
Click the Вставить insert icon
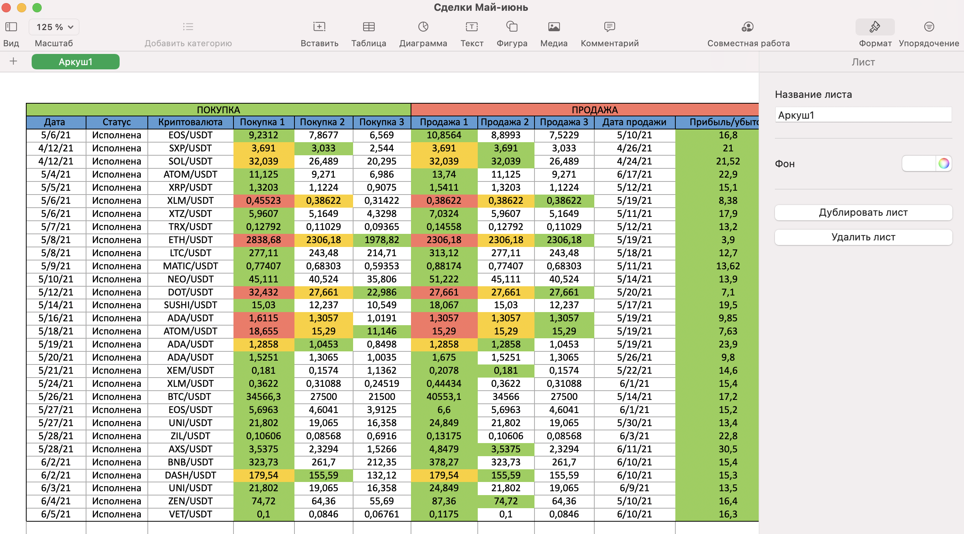(x=319, y=27)
